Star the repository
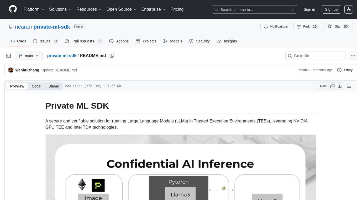Image resolution: width=357 pixels, height=200 pixels. click(338, 26)
